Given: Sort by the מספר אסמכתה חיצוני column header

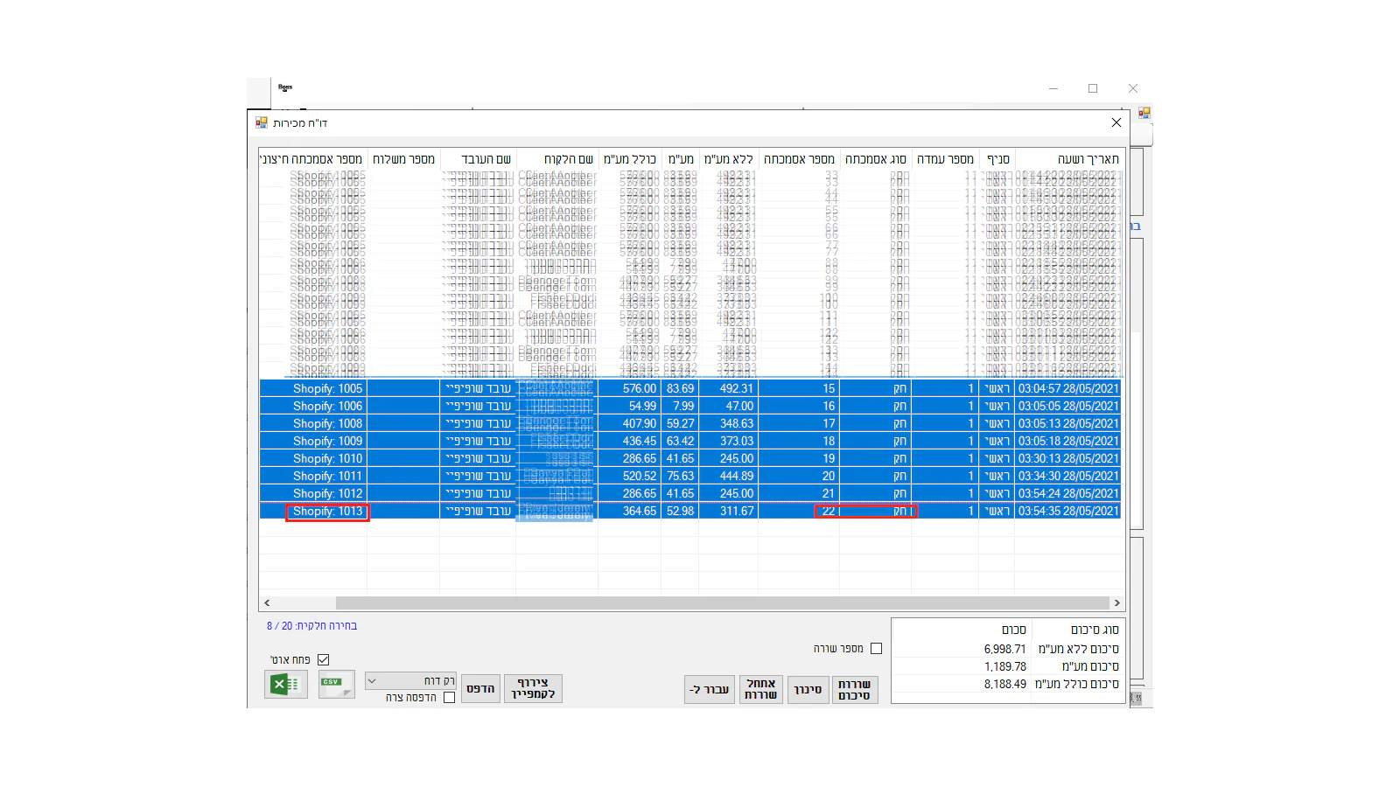Looking at the screenshot, I should (x=312, y=159).
